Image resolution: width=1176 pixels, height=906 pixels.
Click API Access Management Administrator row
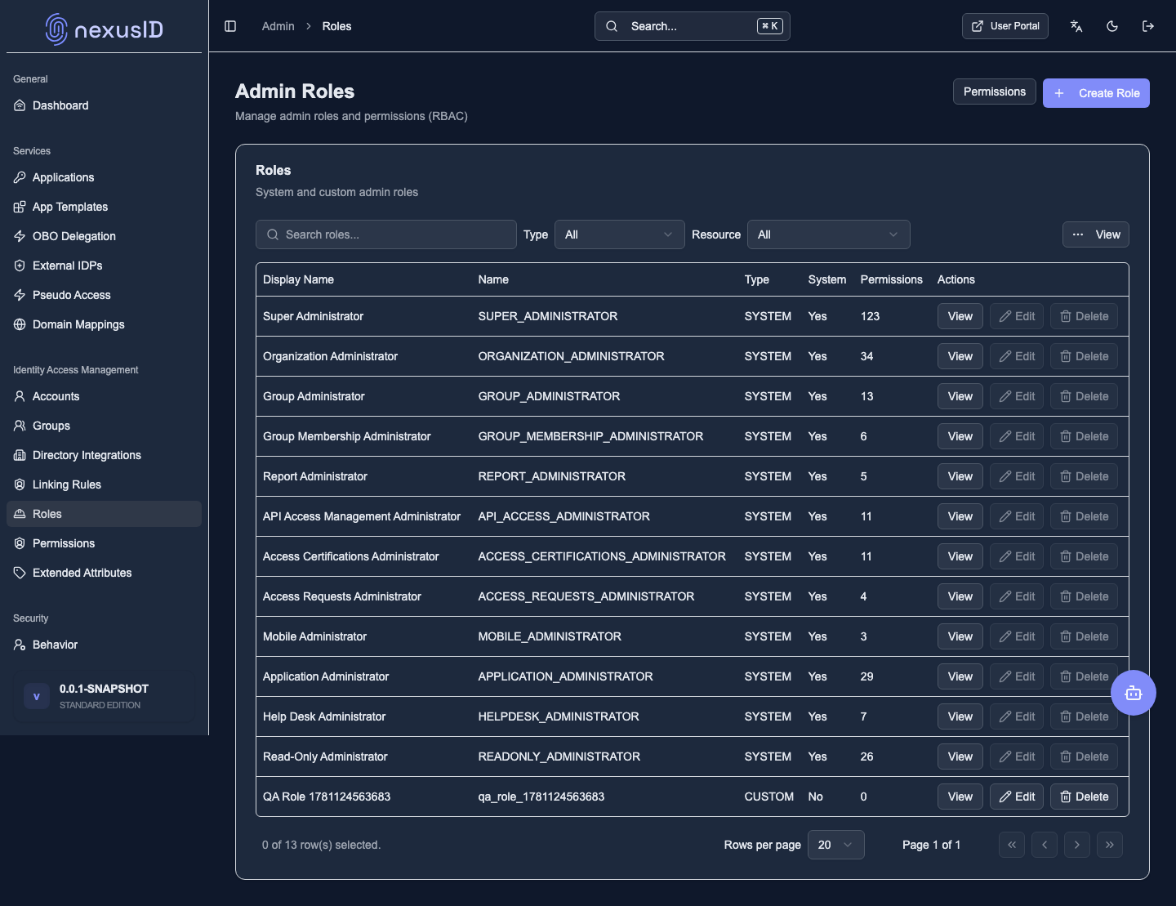(693, 516)
